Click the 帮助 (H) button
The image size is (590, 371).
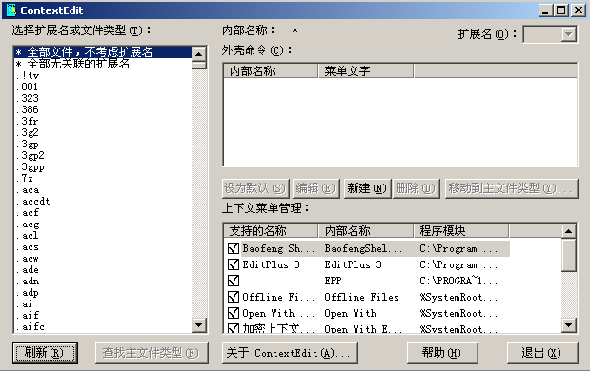[442, 353]
